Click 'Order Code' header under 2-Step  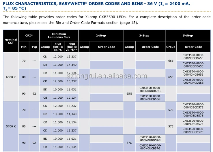click(x=106, y=47)
